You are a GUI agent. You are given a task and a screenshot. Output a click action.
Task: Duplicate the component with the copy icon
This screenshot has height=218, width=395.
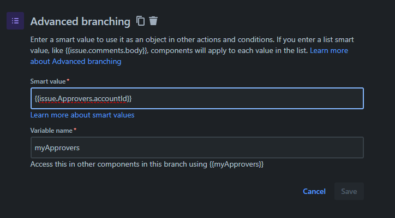pos(141,21)
